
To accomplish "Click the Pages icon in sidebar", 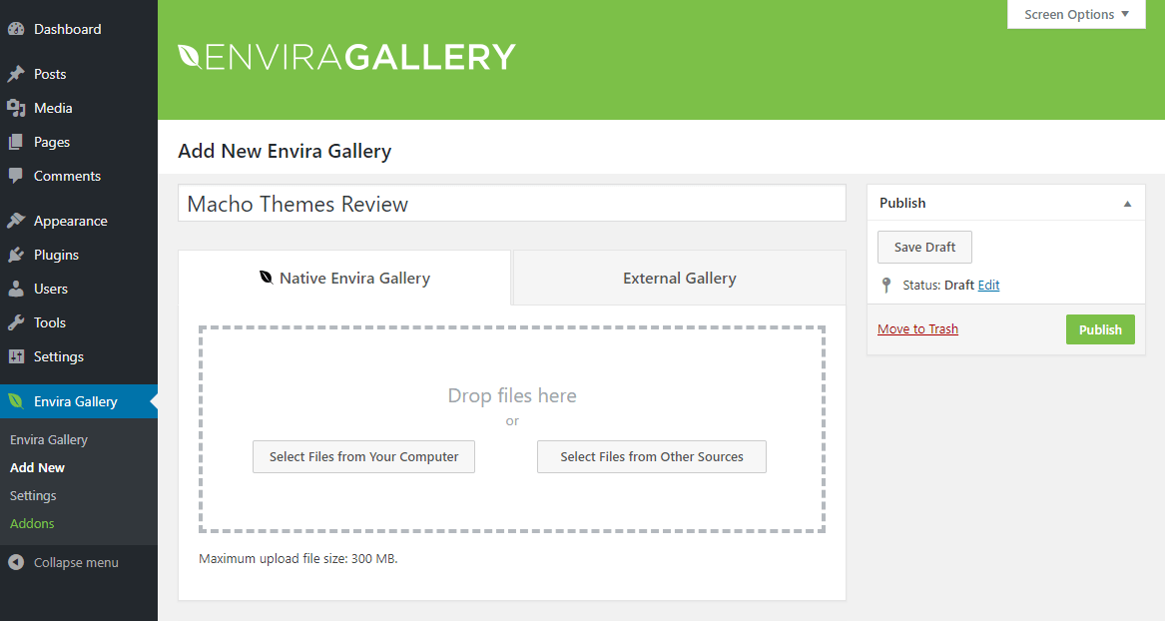I will 16,142.
